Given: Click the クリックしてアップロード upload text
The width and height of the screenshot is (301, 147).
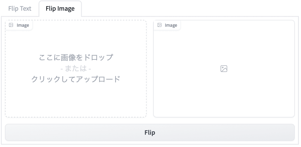Looking at the screenshot, I should pyautogui.click(x=76, y=79).
